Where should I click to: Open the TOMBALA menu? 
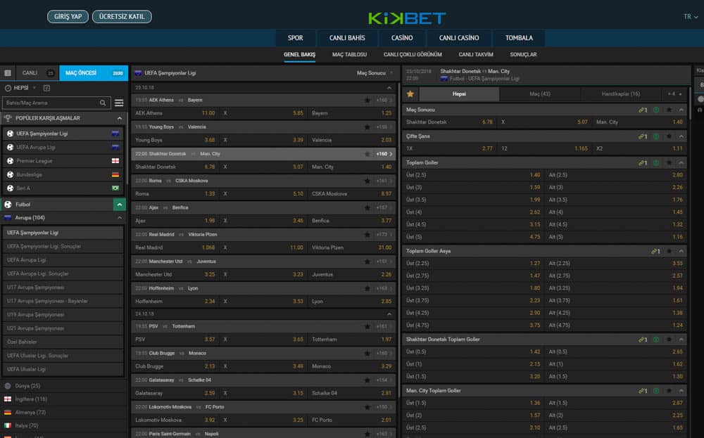tap(519, 38)
